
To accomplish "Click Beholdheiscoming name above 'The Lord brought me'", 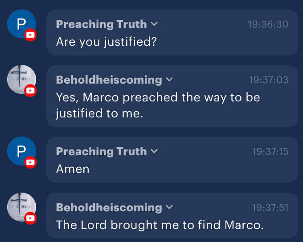I will point(109,207).
